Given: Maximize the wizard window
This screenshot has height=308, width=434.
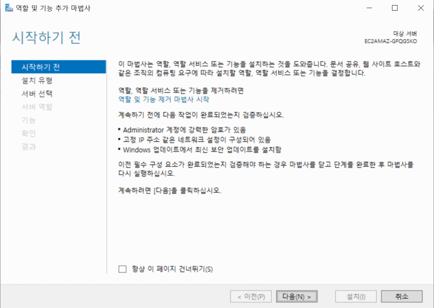Looking at the screenshot, I should click(x=394, y=8).
